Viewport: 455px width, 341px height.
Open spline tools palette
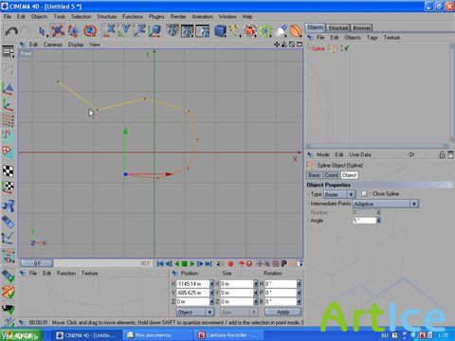tap(234, 30)
